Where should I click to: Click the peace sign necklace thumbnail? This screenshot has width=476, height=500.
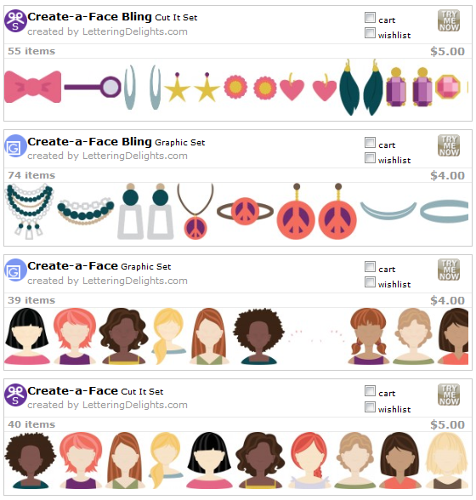coord(195,211)
